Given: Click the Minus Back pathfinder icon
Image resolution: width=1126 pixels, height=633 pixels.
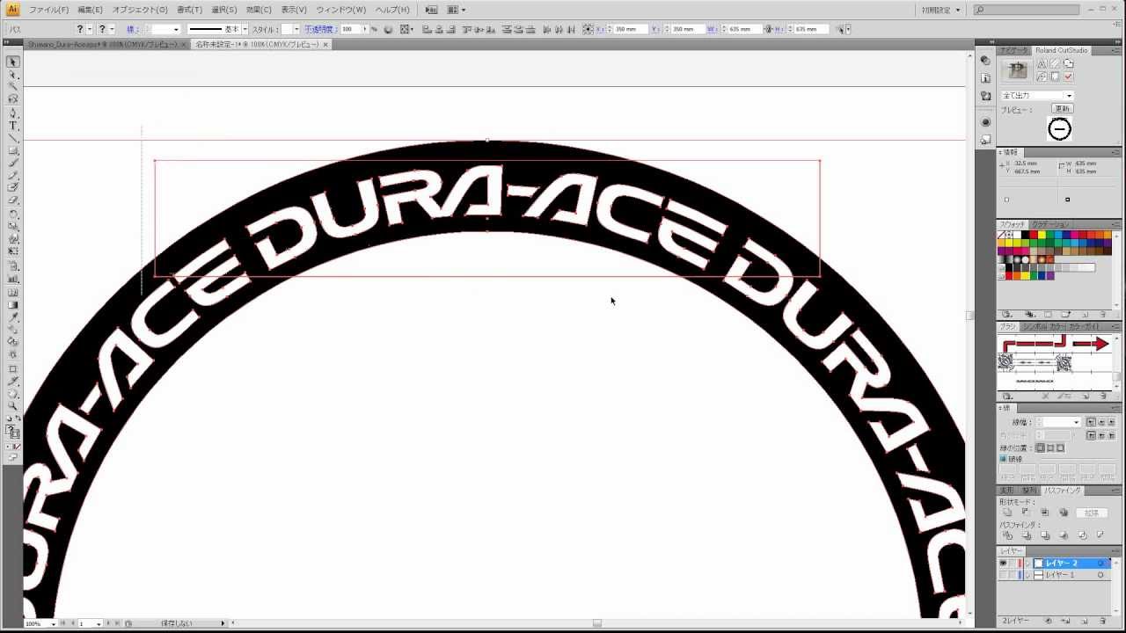Looking at the screenshot, I should click(1099, 534).
